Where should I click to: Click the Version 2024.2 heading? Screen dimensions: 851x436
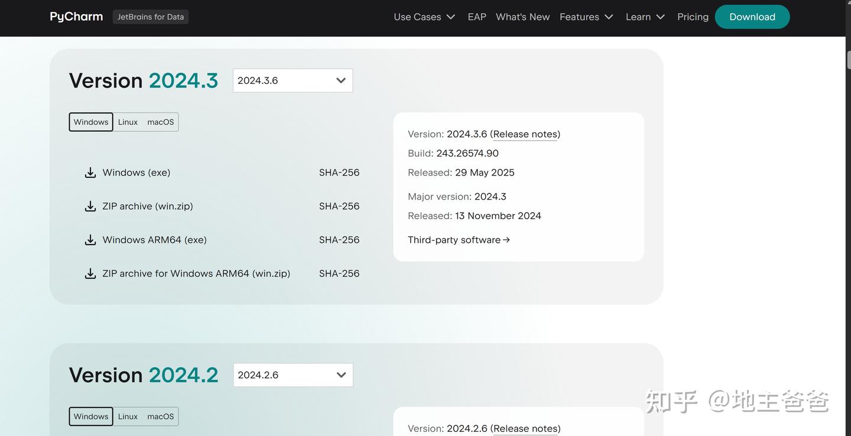144,375
